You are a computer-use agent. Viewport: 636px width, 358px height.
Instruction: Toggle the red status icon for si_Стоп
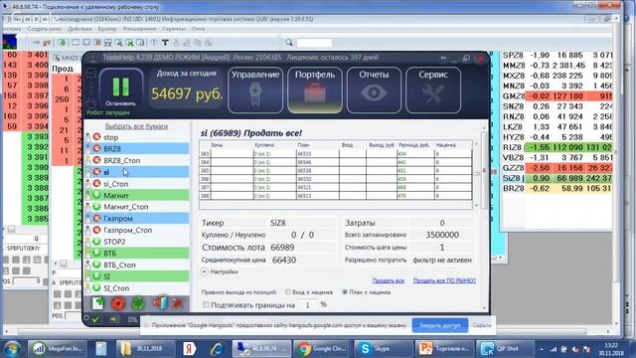pyautogui.click(x=96, y=183)
